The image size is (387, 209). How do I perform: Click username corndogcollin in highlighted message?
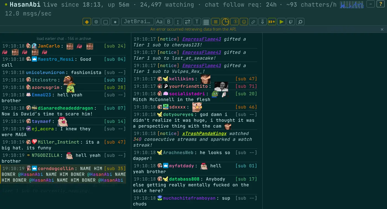pyautogui.click(x=56, y=169)
